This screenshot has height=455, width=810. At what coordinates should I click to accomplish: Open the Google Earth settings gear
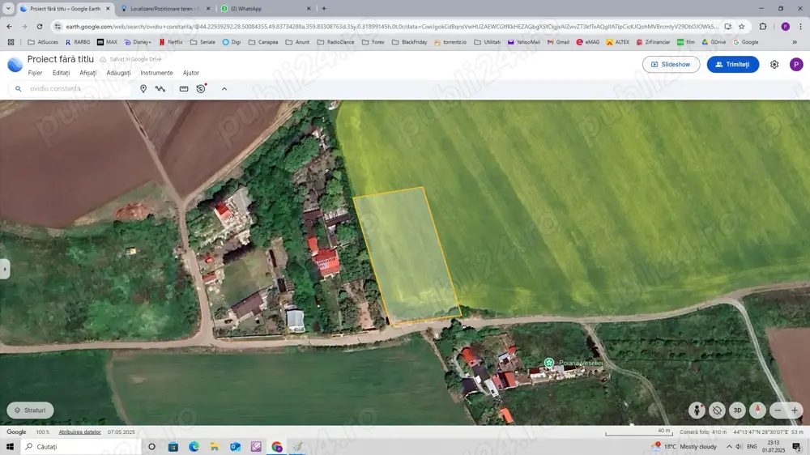click(x=774, y=65)
